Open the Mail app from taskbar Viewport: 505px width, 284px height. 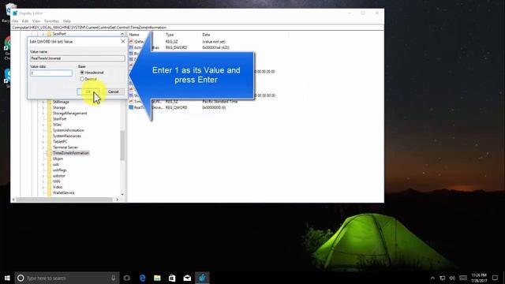pyautogui.click(x=187, y=278)
